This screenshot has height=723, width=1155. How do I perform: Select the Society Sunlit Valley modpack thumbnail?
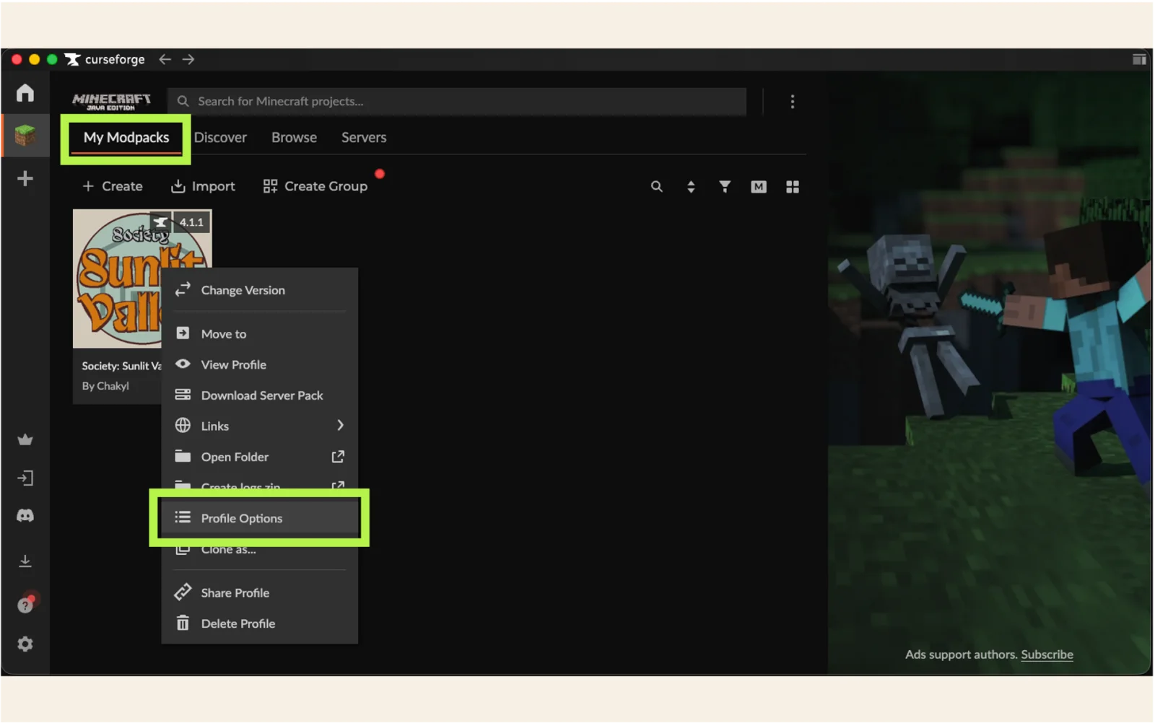click(x=117, y=279)
